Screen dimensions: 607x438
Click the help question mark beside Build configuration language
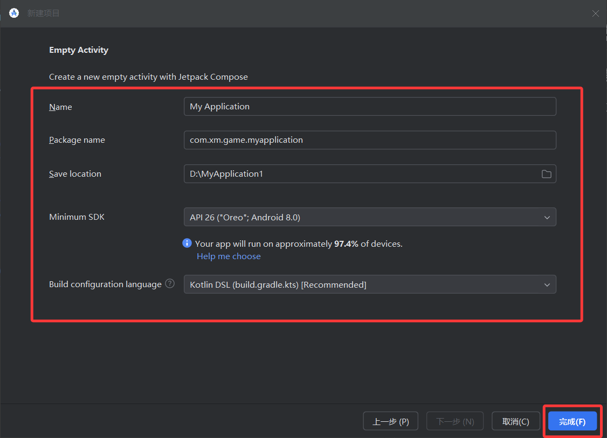click(170, 283)
